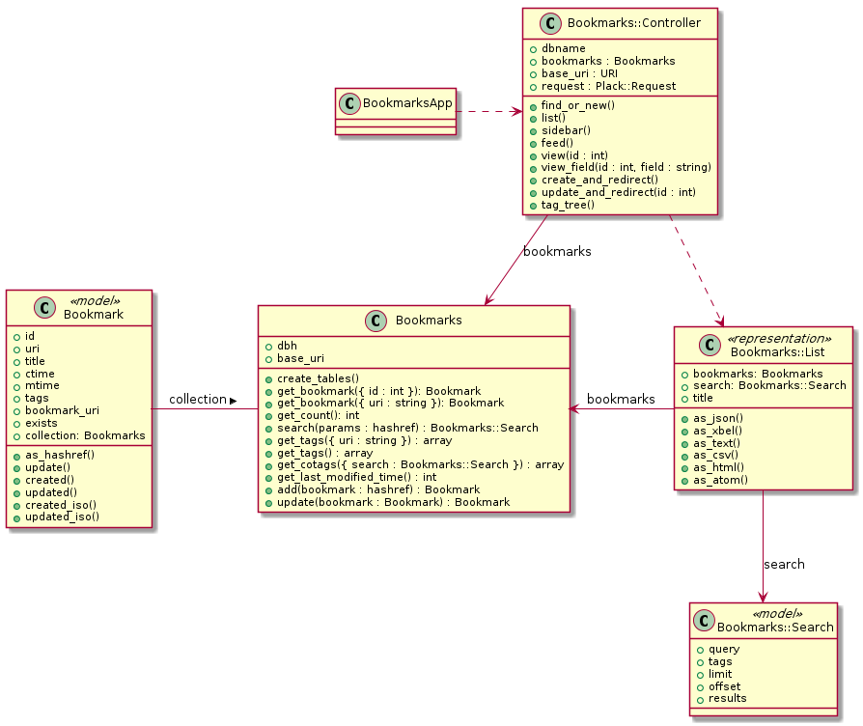This screenshot has height=726, width=863.
Task: Click the dbh attribute in Bookmarks
Action: pos(287,347)
